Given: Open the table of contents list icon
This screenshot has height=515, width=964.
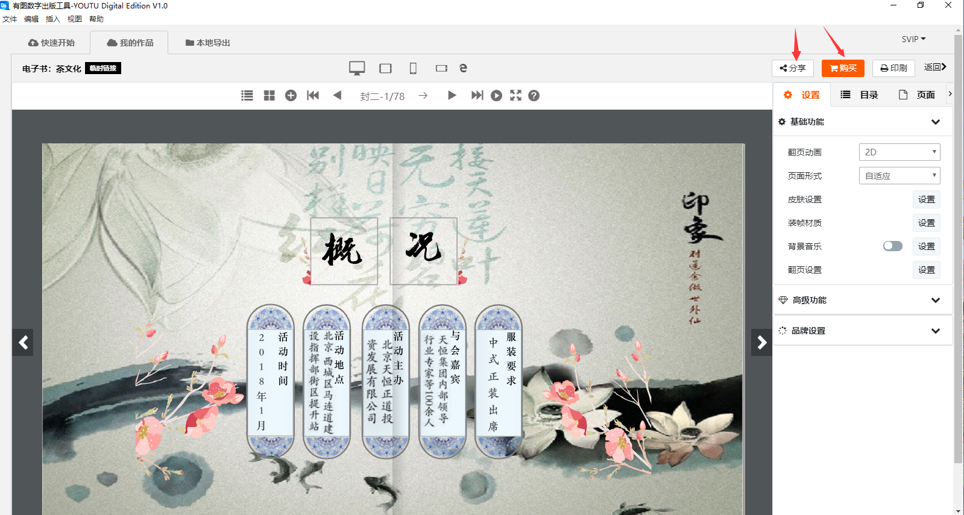Looking at the screenshot, I should [x=247, y=96].
